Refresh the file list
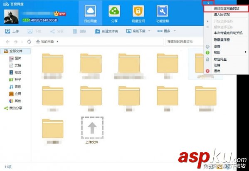Viewport: 249px width, 171px height. tap(29, 42)
